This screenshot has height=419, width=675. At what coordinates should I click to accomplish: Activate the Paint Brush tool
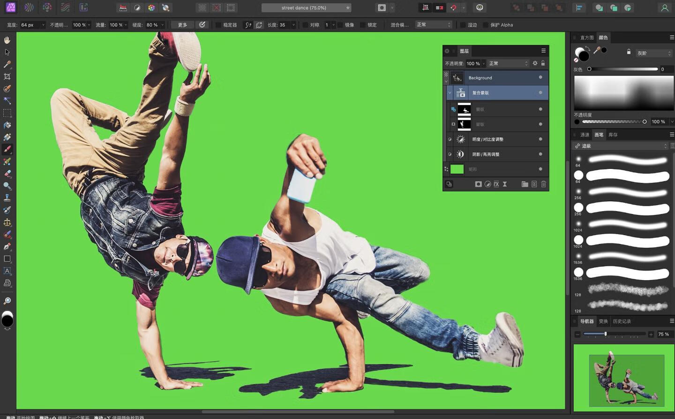coord(7,149)
